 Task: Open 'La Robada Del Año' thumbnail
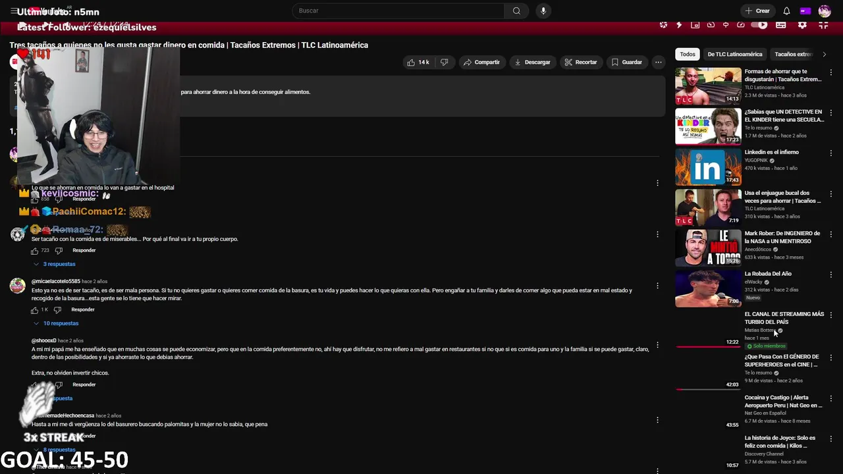(x=708, y=288)
